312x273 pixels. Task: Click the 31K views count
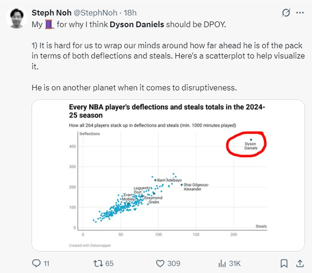click(235, 263)
